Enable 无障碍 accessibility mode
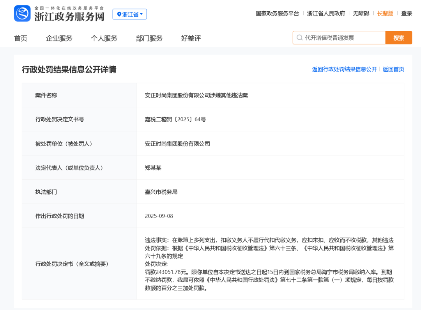Screen dimensions: 421x310 point(361,13)
